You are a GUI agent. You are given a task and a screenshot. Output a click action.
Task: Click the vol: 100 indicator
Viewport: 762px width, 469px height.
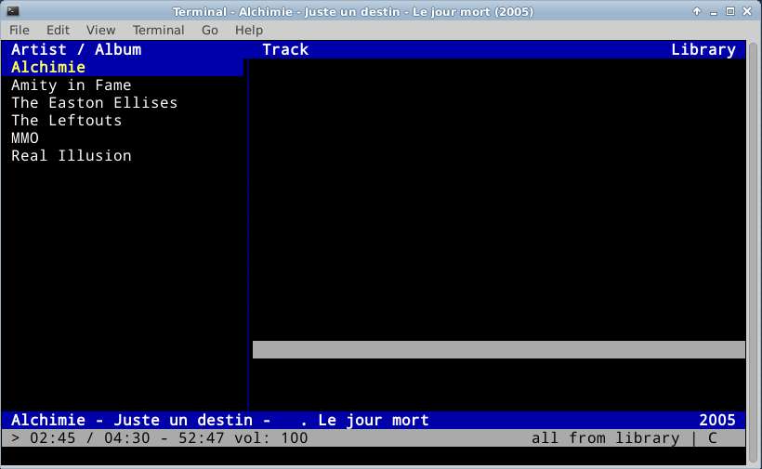[270, 438]
